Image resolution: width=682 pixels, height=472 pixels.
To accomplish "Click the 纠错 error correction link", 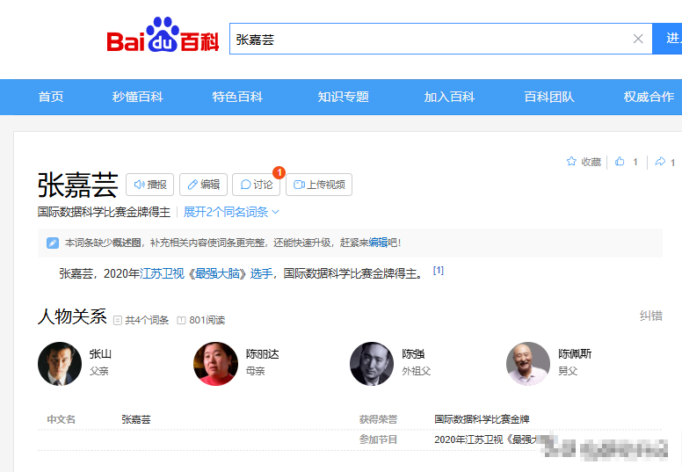I will coord(650,316).
